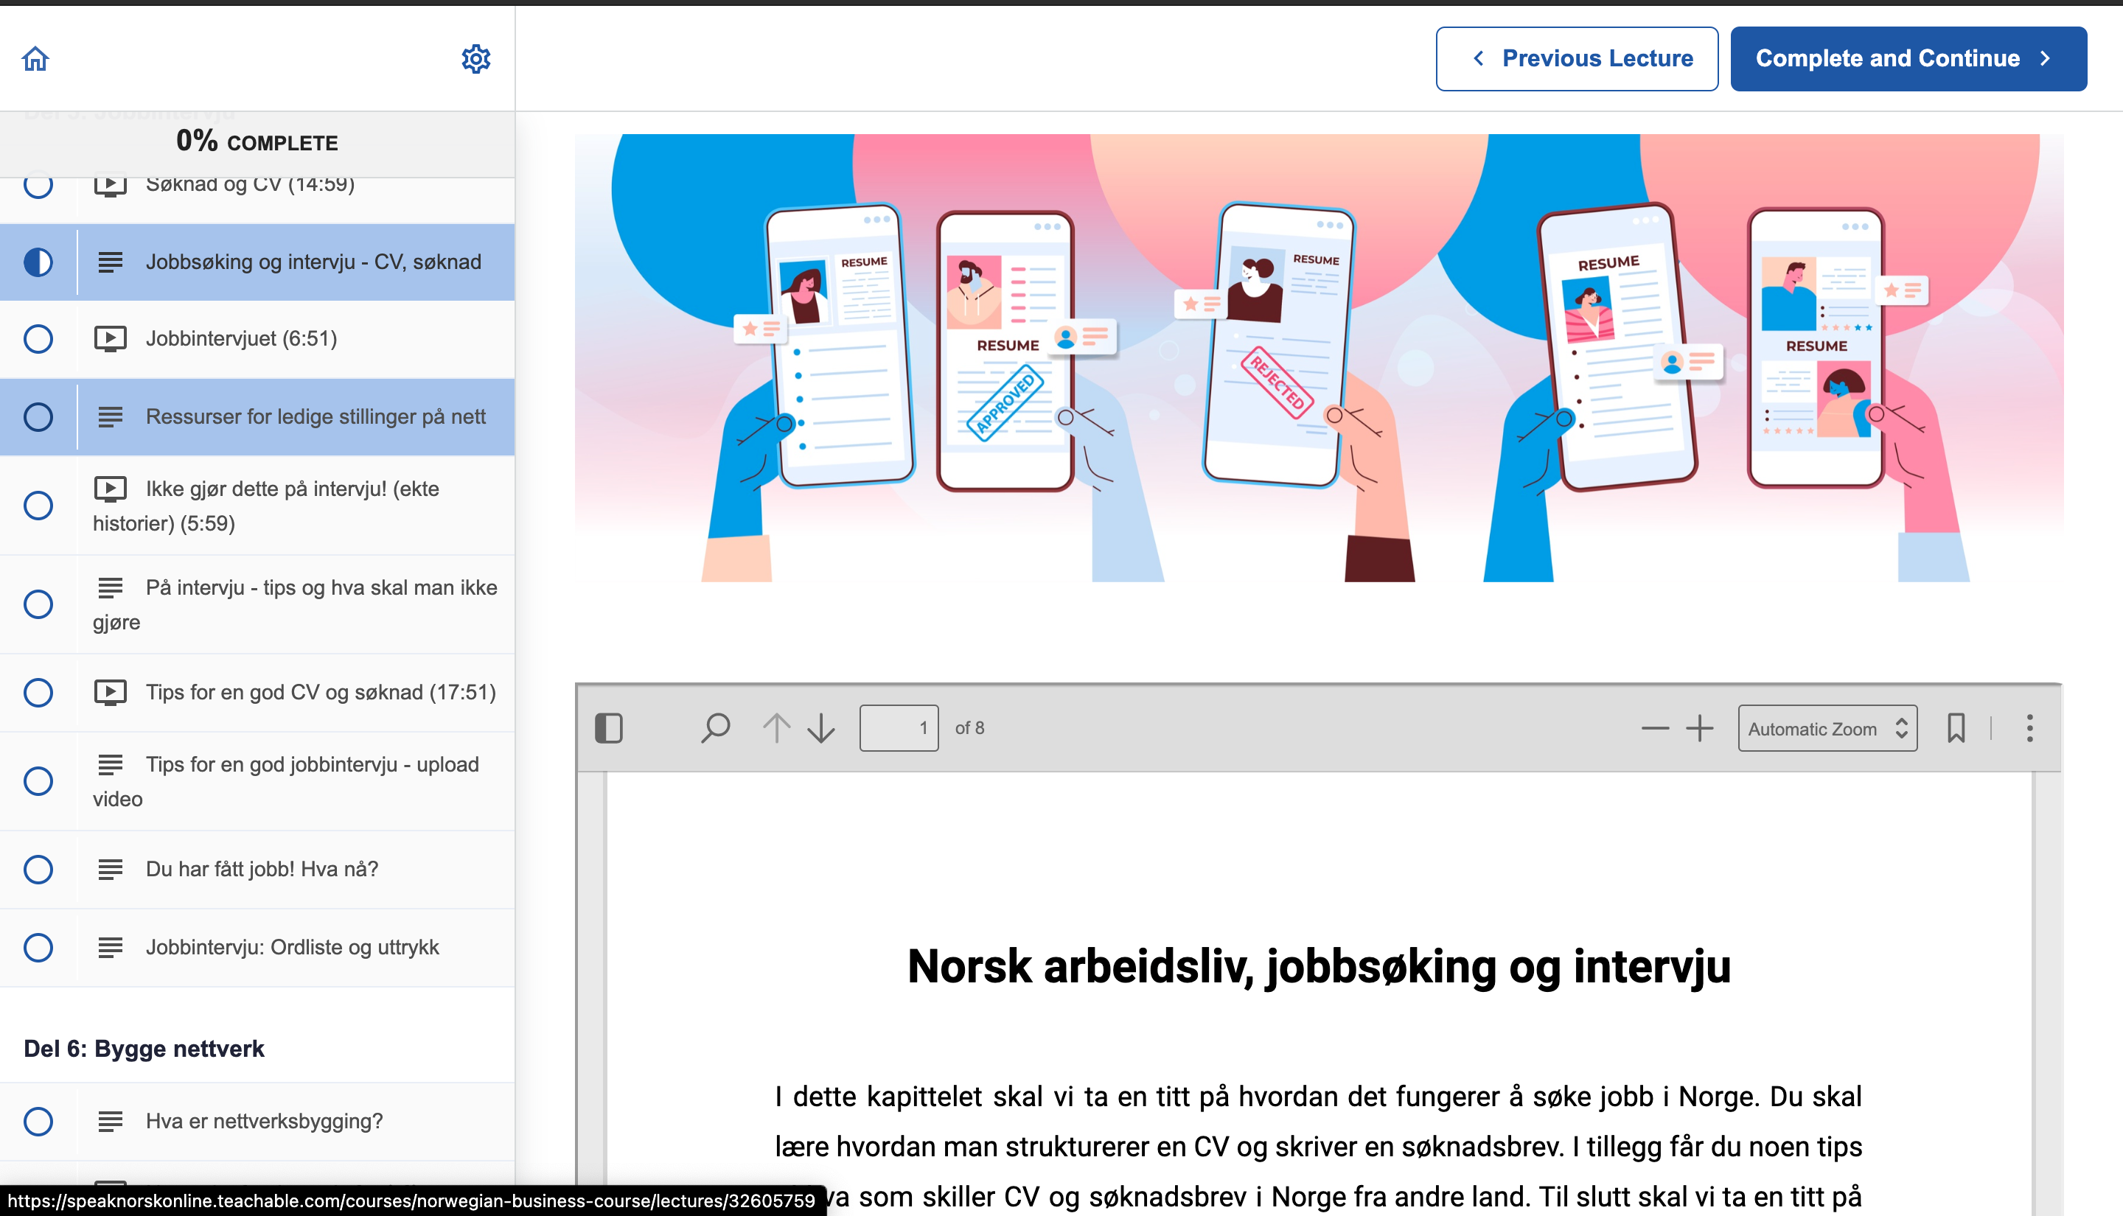The image size is (2123, 1216).
Task: Open lecture Ressurser for ledige stillinger på nett
Action: coord(257,416)
